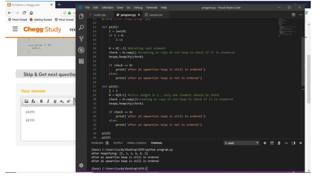Go to Firefox home page
Viewport: 334px width, 181px height.
pos(31,13)
